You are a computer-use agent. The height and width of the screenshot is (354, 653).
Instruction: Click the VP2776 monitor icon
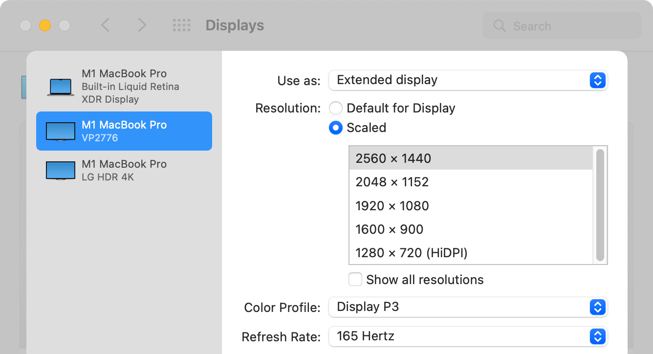(x=61, y=132)
